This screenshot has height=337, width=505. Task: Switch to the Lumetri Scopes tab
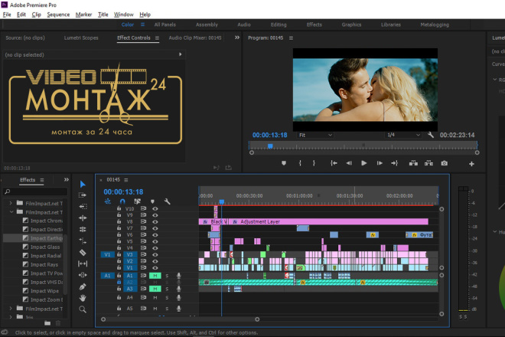click(81, 38)
